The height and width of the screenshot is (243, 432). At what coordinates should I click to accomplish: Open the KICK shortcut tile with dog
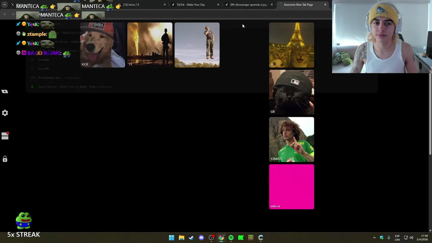click(x=103, y=45)
